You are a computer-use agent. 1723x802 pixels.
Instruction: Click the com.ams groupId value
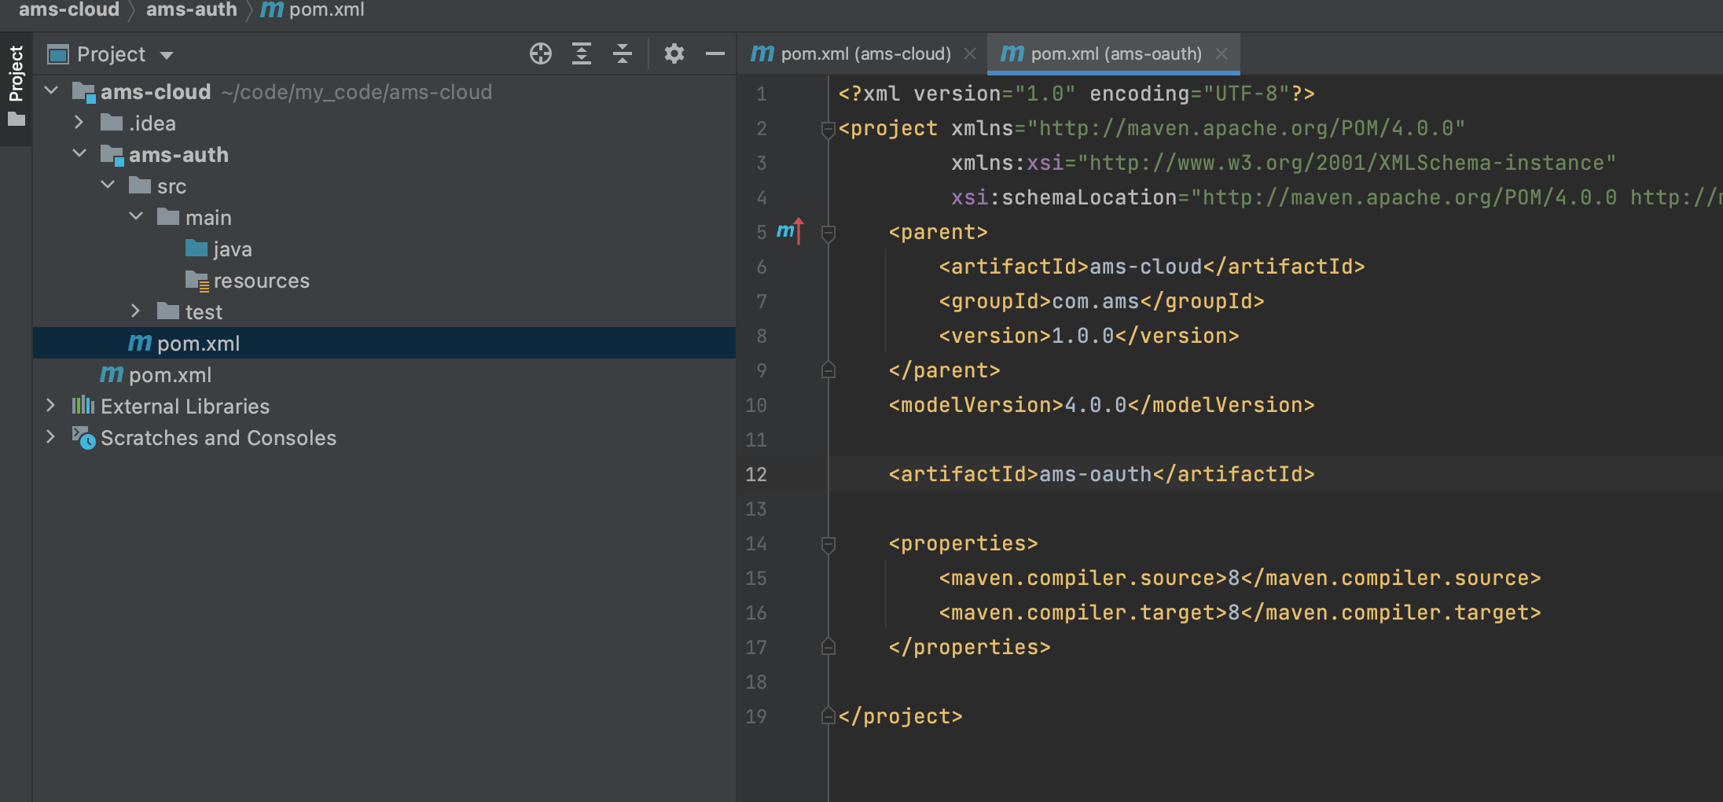coord(1095,301)
